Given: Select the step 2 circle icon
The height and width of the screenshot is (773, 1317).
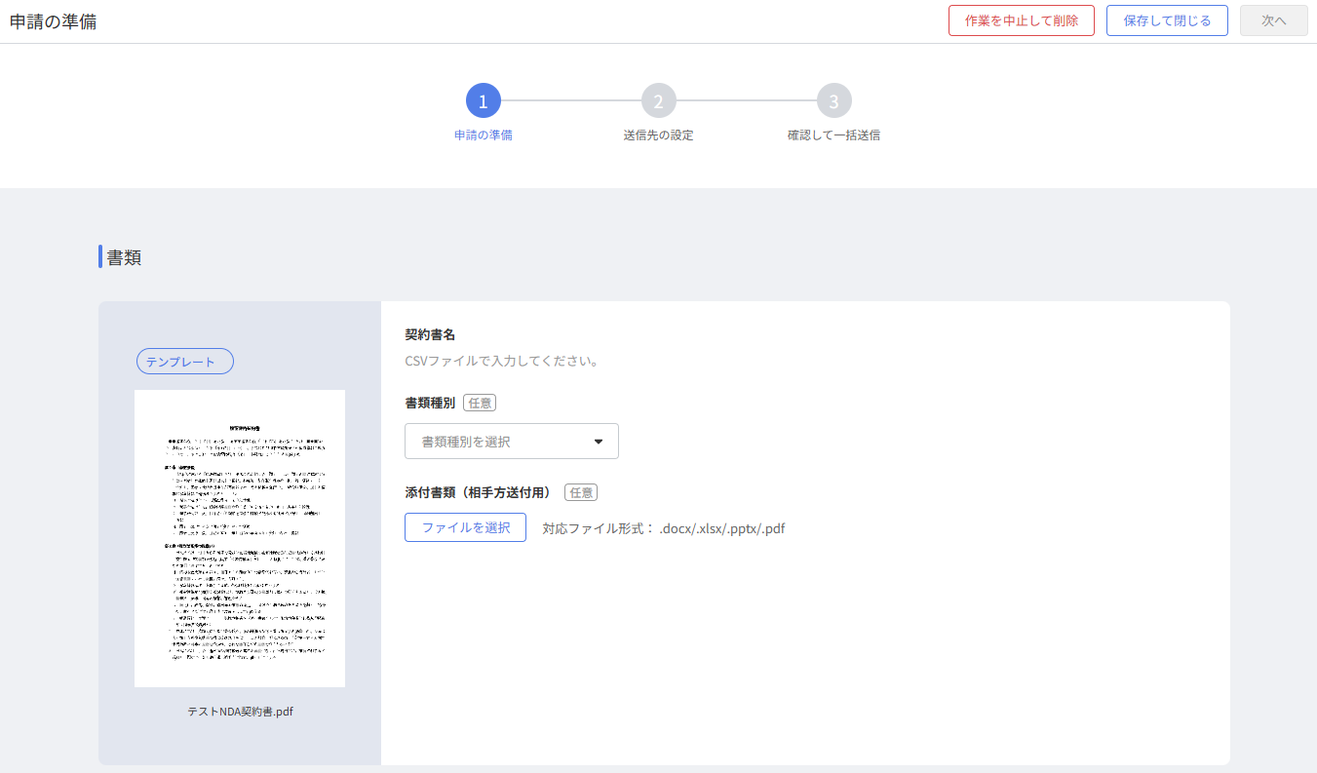Looking at the screenshot, I should click(658, 101).
